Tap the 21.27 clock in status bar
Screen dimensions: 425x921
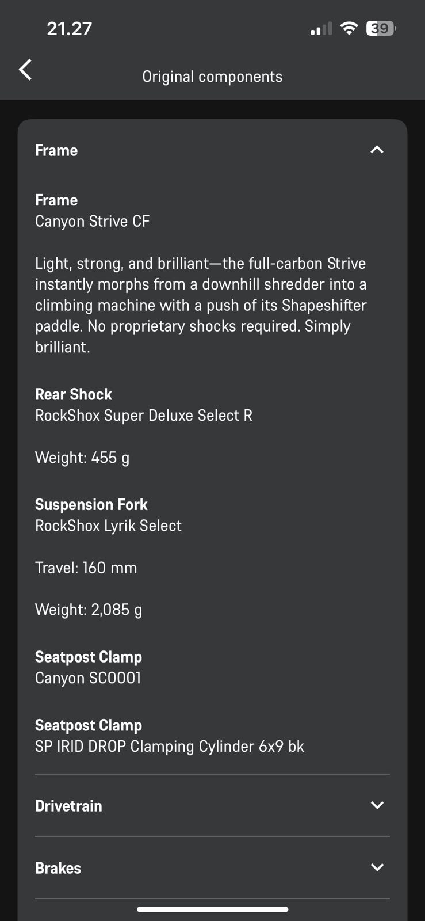[x=70, y=28]
